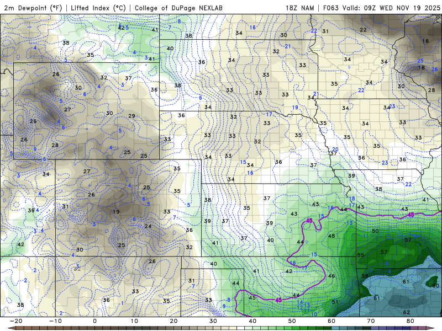Click the '60' tick label on the color scale

tap(331, 321)
